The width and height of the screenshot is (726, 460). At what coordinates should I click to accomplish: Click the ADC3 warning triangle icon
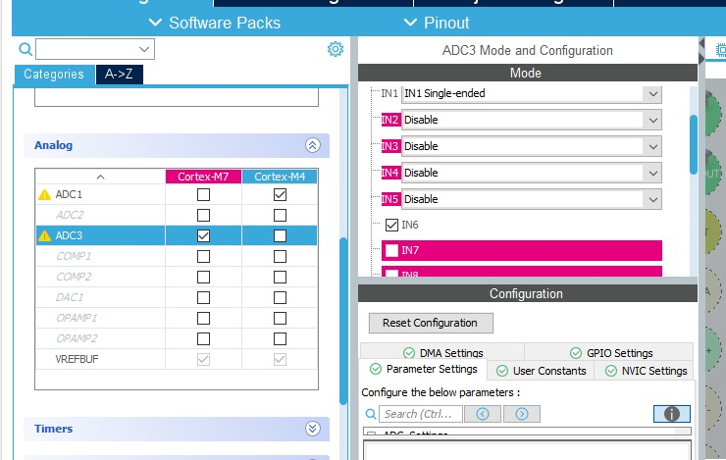(44, 235)
